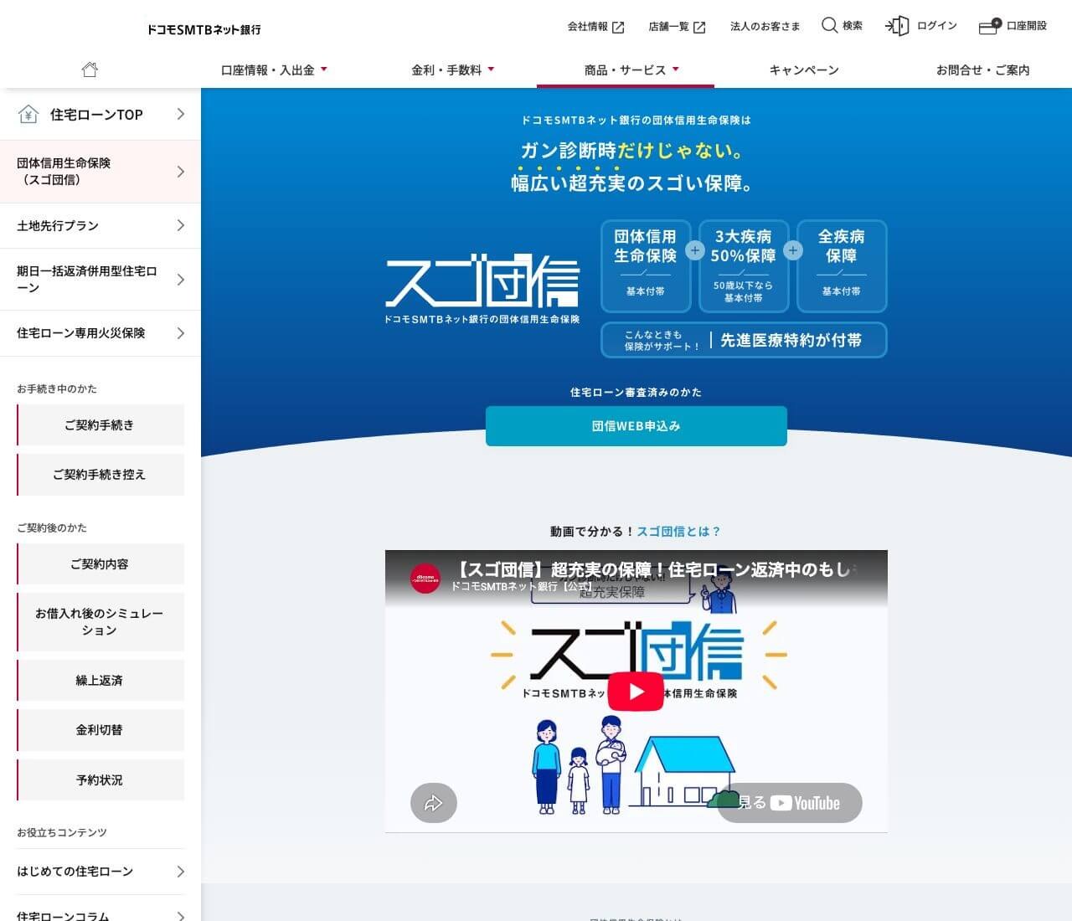Click the video share arrow icon
The height and width of the screenshot is (921, 1072).
coord(433,803)
